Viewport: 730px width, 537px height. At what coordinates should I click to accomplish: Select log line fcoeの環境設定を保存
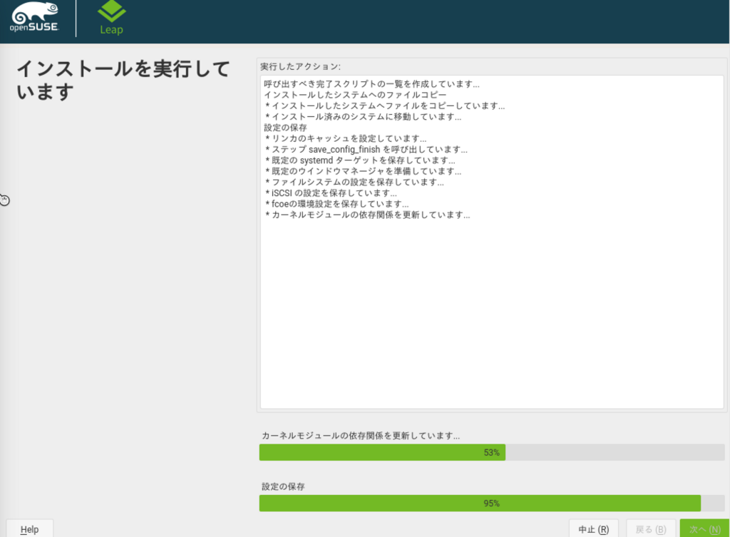[337, 203]
